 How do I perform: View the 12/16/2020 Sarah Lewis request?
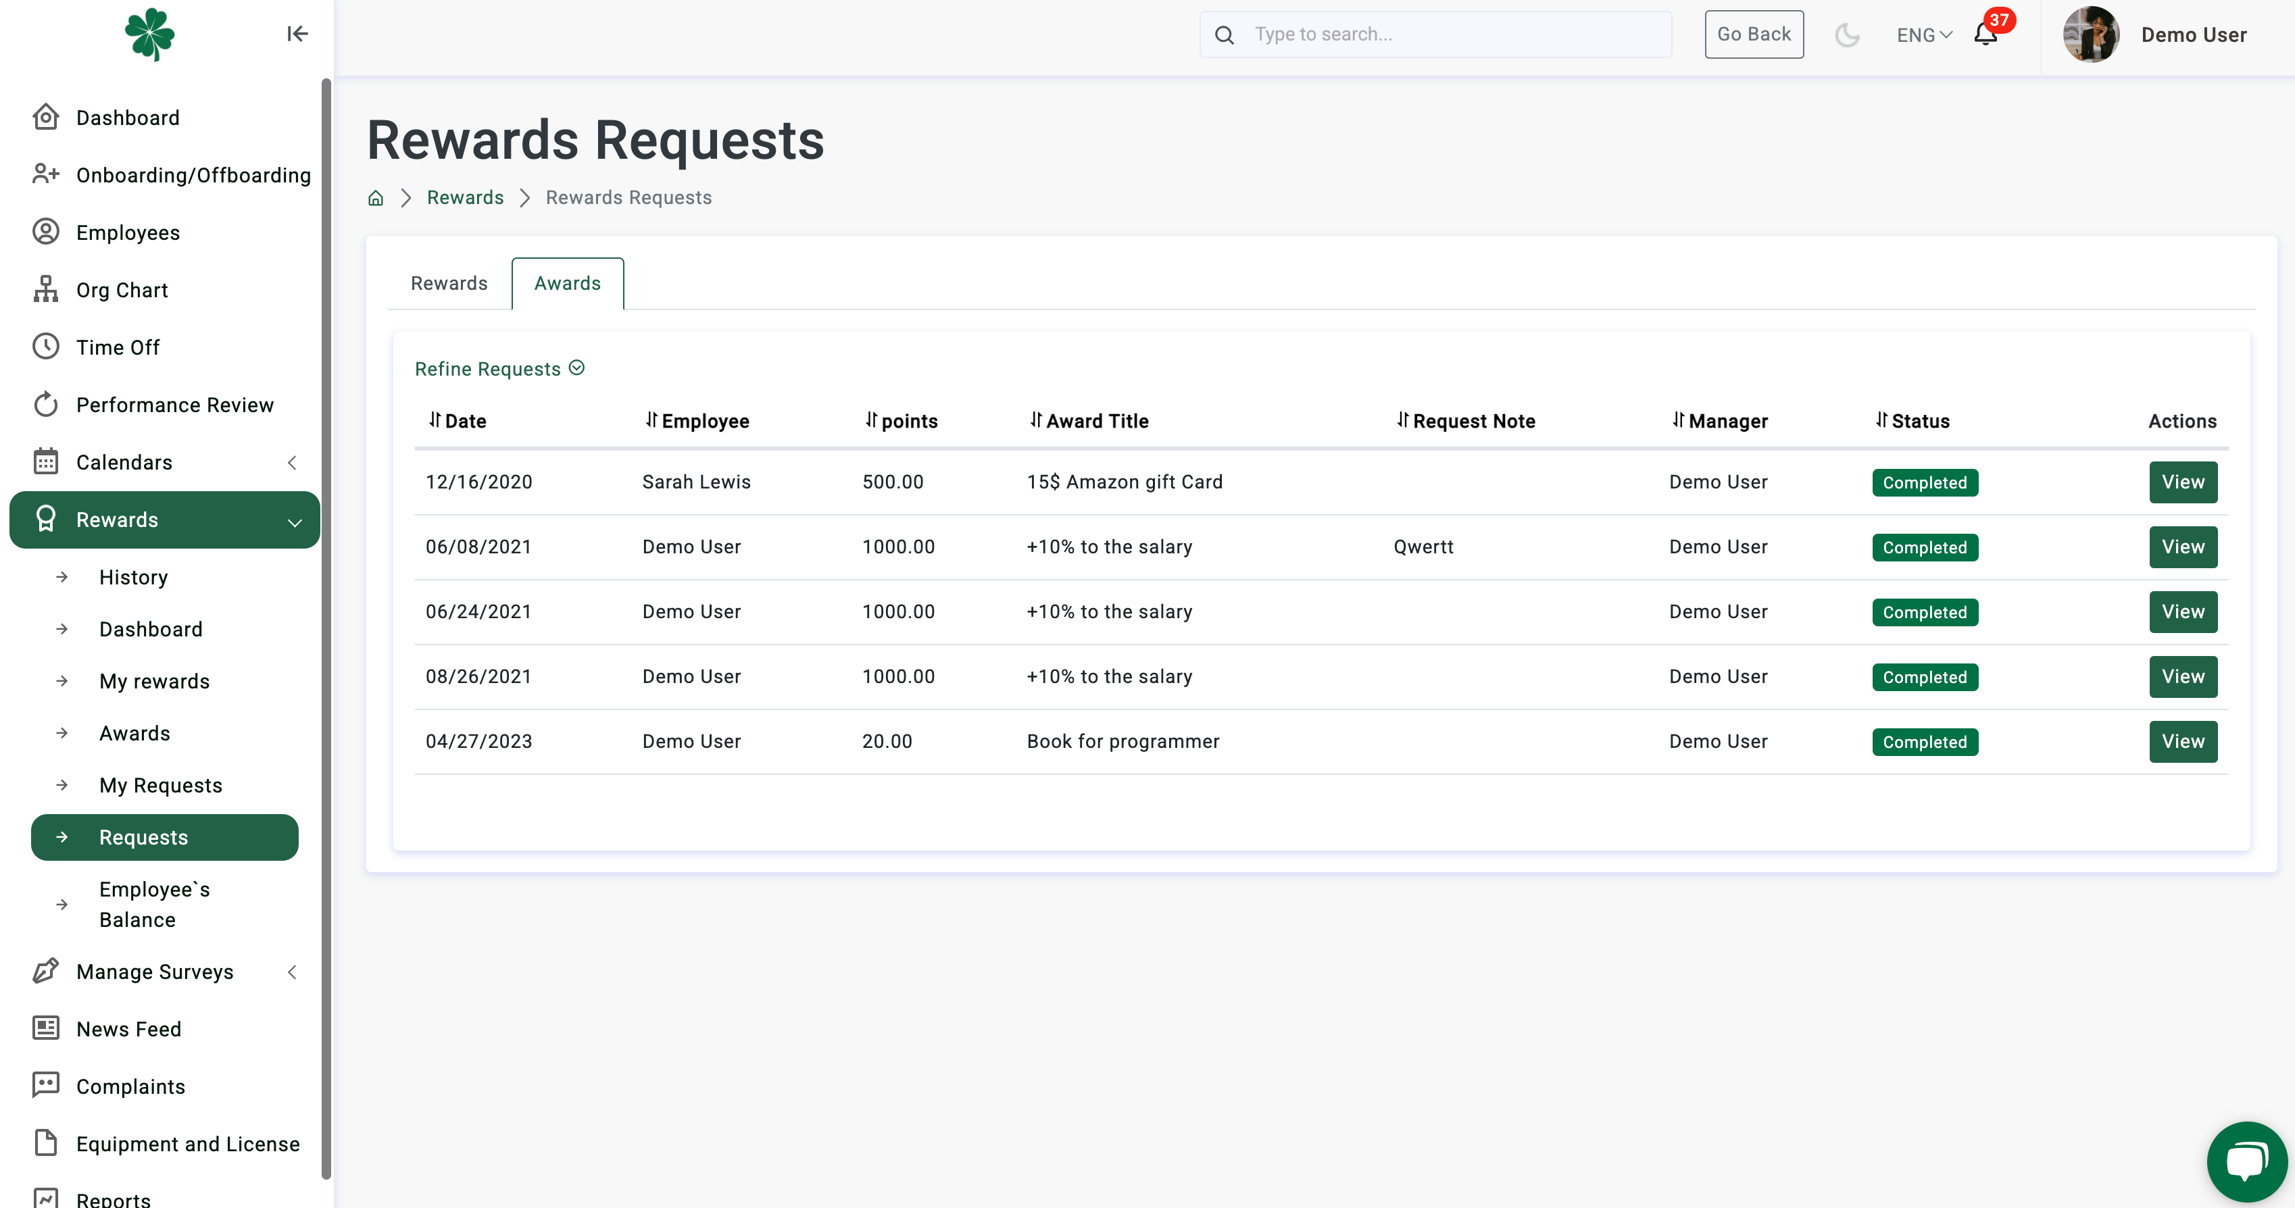click(2183, 482)
